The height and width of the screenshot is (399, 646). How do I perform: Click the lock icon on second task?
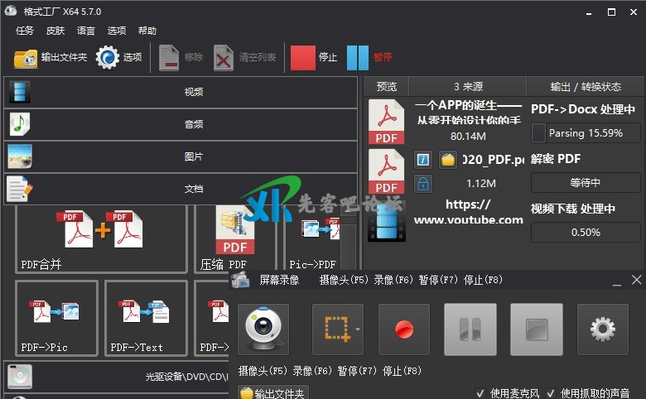pos(423,183)
